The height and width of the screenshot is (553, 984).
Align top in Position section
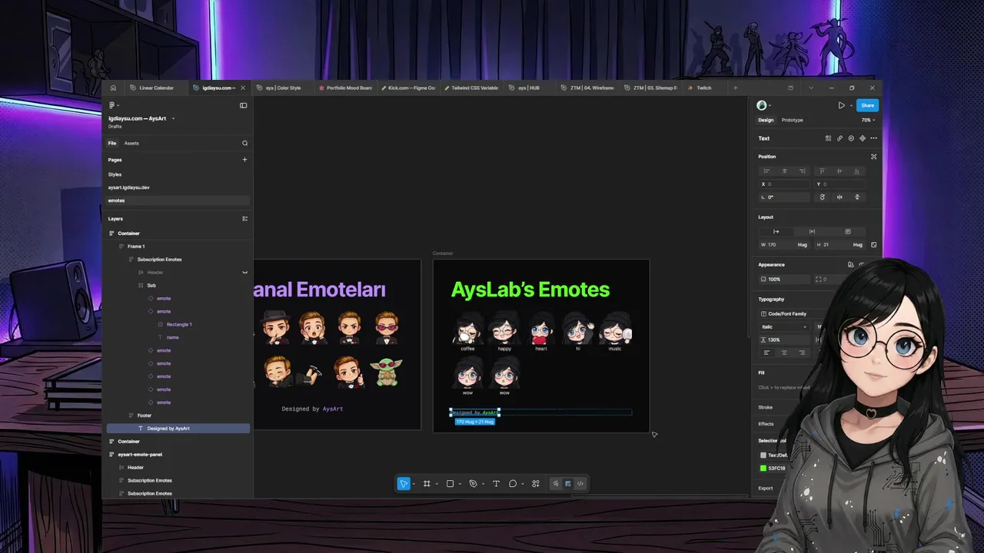[x=822, y=171]
